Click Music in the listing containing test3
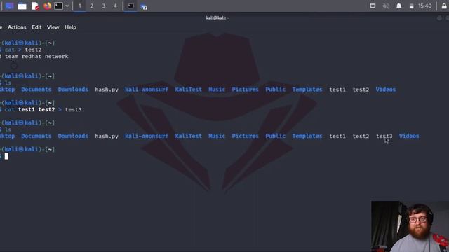Image resolution: width=449 pixels, height=252 pixels. 217,136
